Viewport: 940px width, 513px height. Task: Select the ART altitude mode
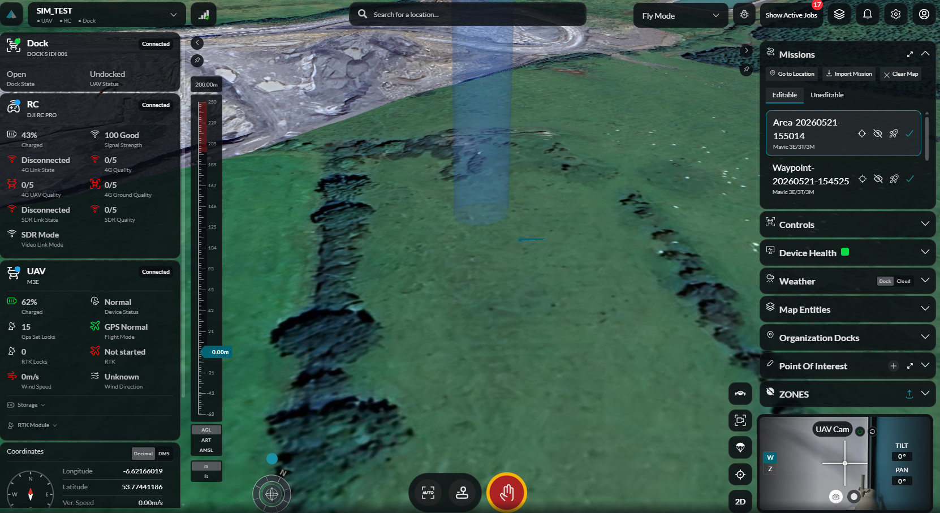point(206,440)
